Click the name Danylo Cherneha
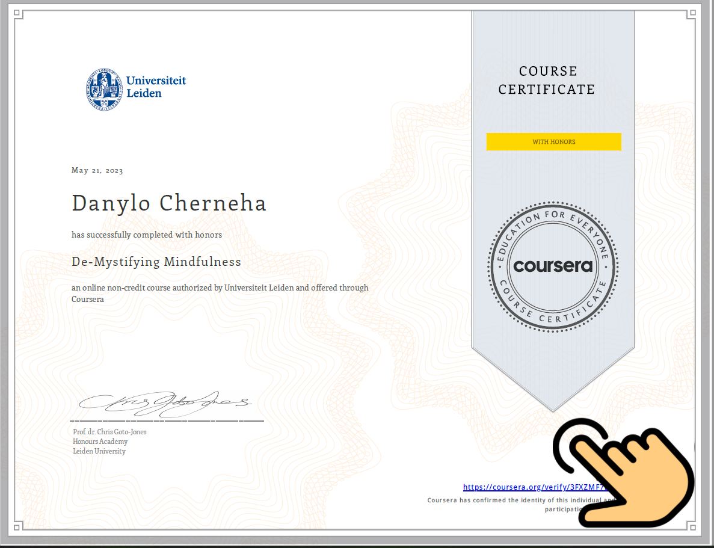The image size is (714, 548). pos(169,204)
